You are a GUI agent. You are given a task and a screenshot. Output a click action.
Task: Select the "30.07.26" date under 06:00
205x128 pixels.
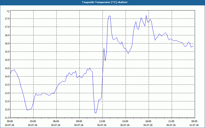56,125
